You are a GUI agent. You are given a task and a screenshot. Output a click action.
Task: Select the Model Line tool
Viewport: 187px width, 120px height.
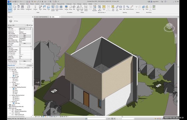coord(82,8)
